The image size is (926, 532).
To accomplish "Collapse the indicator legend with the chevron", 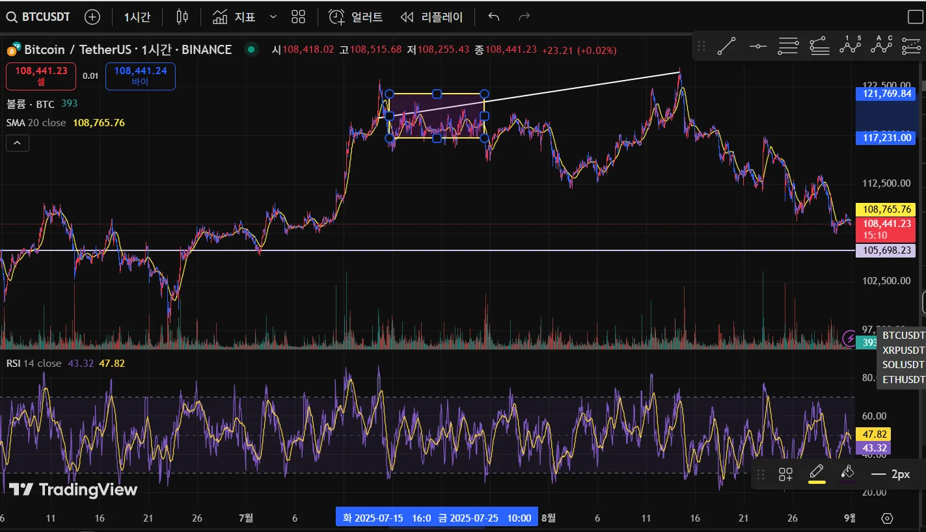I will 18,142.
